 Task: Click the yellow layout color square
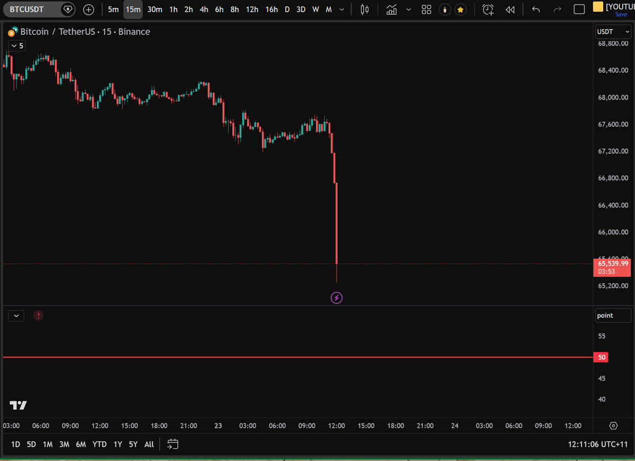(x=597, y=6)
